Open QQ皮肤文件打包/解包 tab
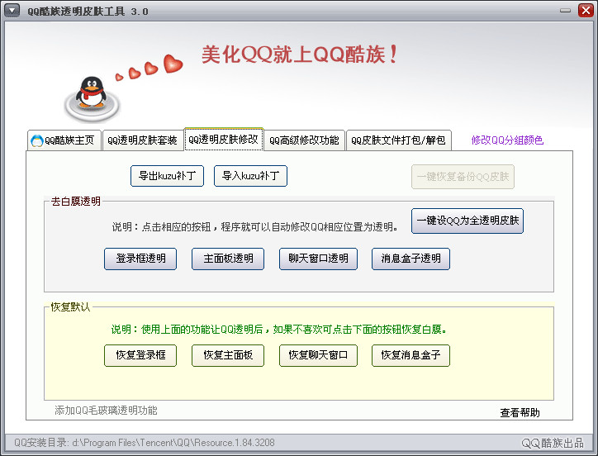 [x=399, y=140]
